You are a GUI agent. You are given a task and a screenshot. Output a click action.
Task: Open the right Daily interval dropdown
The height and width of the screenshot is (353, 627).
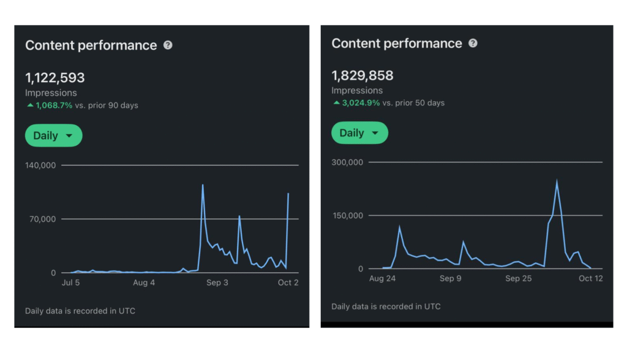point(359,132)
